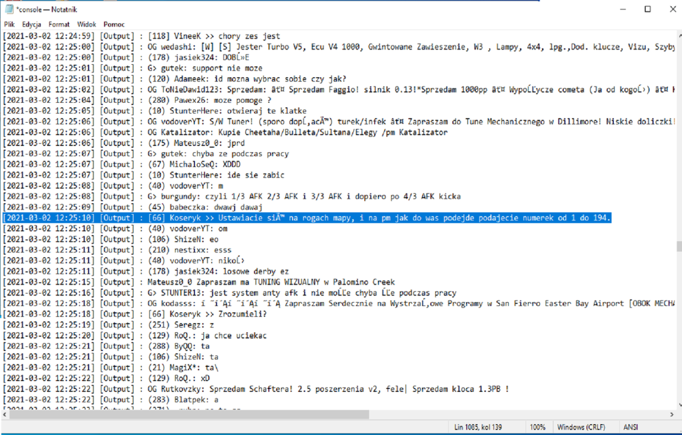Click the 100% zoom status indicator

tap(537, 427)
